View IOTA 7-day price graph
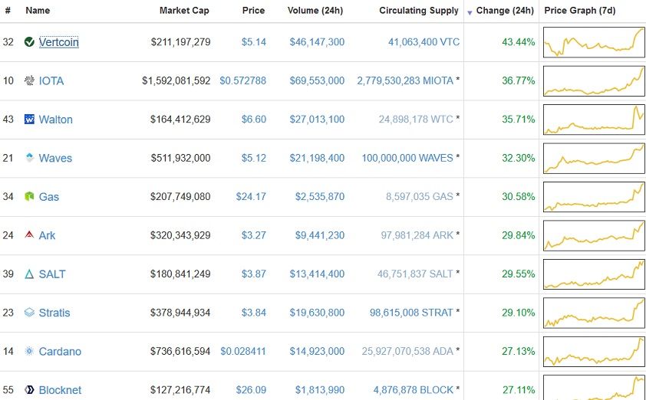Screen dimensions: 646x400 (594, 80)
